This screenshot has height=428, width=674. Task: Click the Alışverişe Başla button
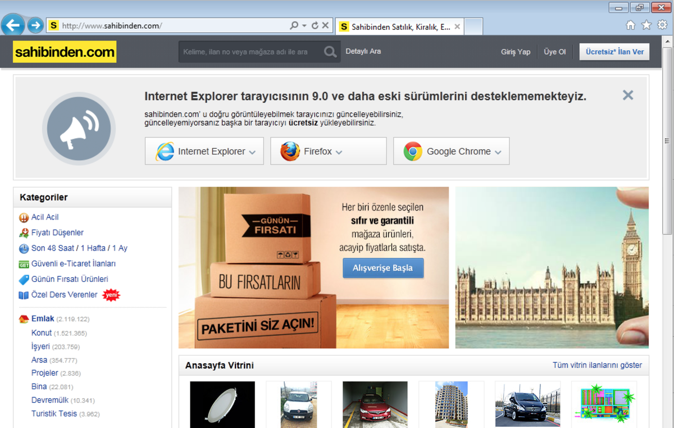pyautogui.click(x=383, y=268)
